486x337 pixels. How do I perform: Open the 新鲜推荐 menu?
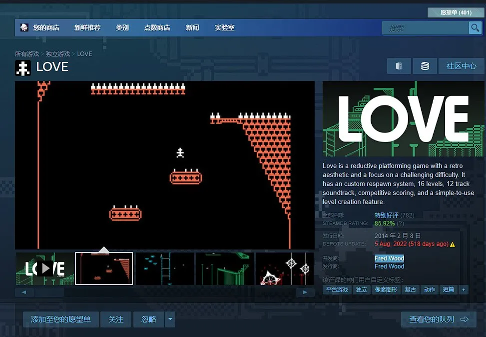[87, 27]
